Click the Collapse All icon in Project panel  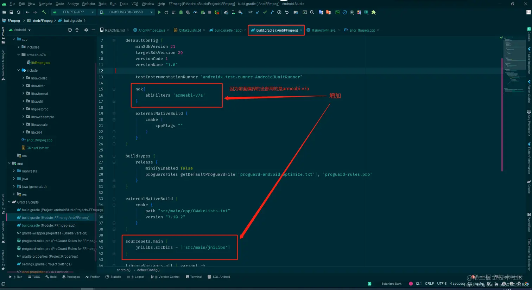(x=77, y=30)
